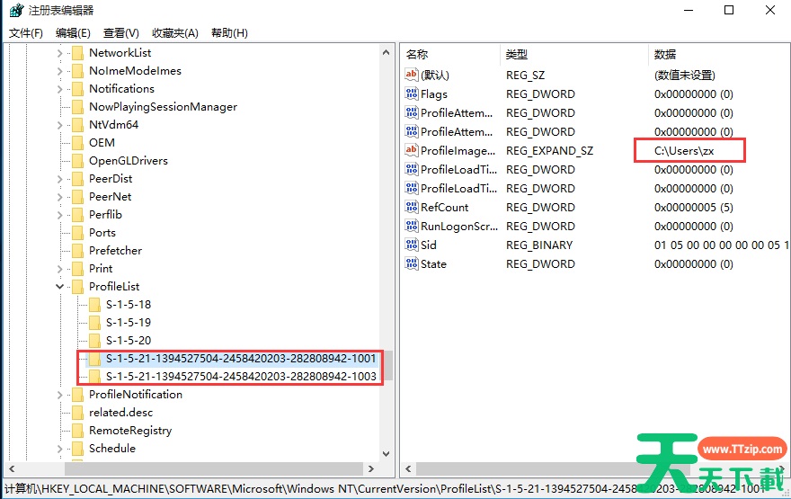Maximize the Registry Editor window
The height and width of the screenshot is (499, 791).
(x=729, y=10)
